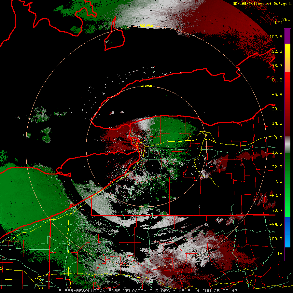This screenshot has width=293, height=293.
Task: Click the -47.6 velocity scale value
Action: point(276,181)
